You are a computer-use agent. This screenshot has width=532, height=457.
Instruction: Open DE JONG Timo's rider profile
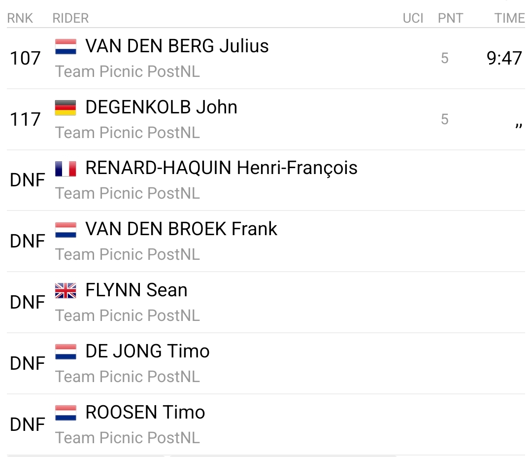[147, 352]
